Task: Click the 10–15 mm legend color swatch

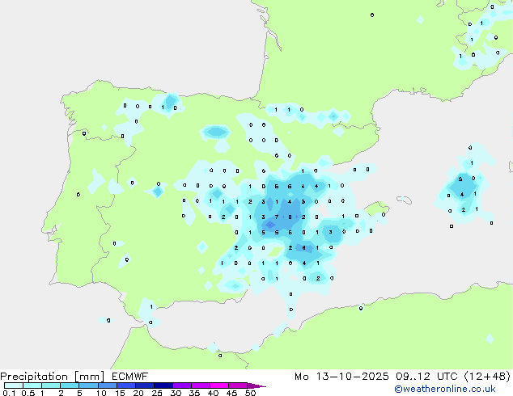Action: pos(107,385)
